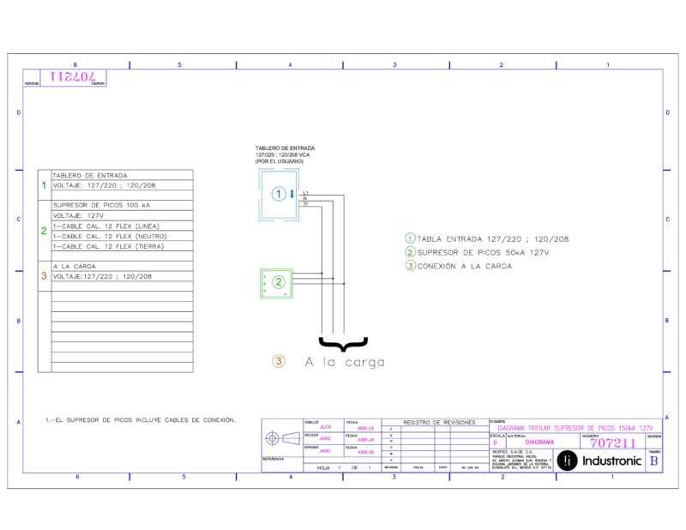686x530 pixels.
Task: Click the green circled 2 suppressor symbol
Action: click(279, 282)
